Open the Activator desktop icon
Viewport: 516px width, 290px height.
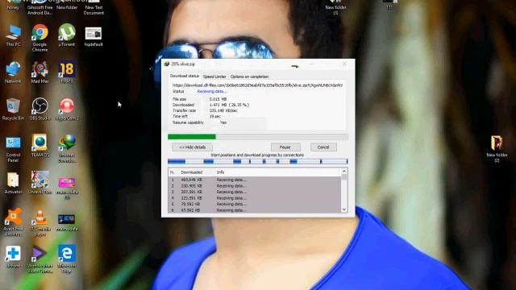pos(13,183)
